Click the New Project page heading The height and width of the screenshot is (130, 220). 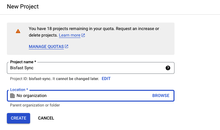point(23,7)
